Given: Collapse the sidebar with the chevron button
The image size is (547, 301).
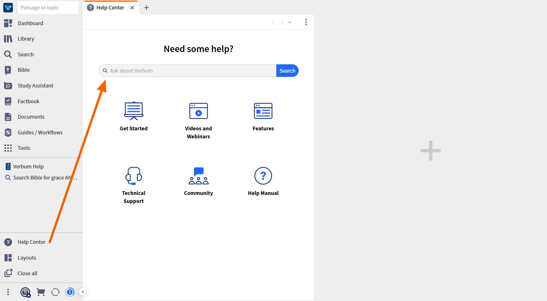Looking at the screenshot, I should click(83, 292).
